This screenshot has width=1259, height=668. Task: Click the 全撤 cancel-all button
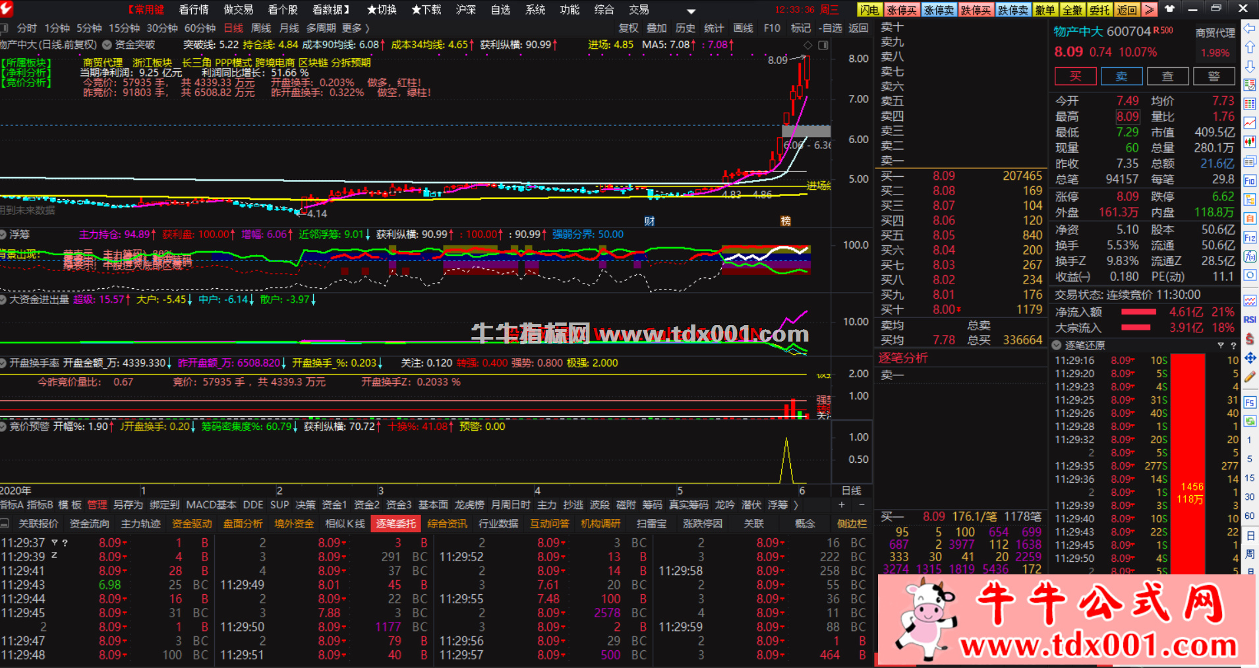point(1072,10)
